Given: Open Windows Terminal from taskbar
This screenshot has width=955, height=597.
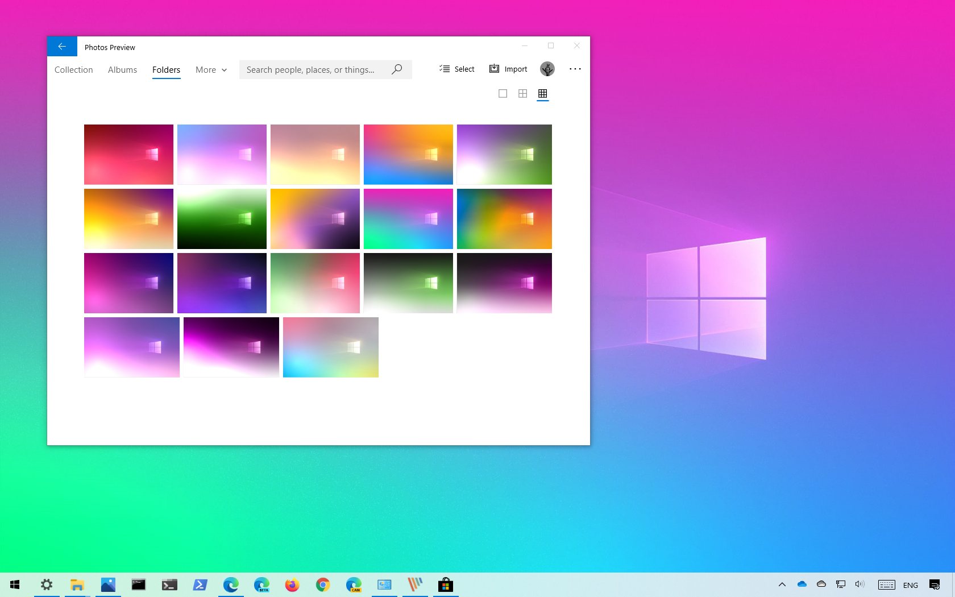Looking at the screenshot, I should click(x=169, y=584).
